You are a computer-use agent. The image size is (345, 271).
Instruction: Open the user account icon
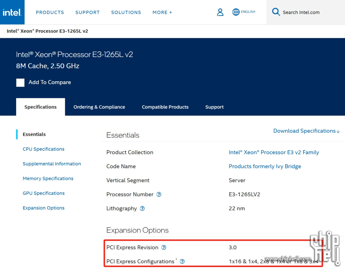coord(220,12)
